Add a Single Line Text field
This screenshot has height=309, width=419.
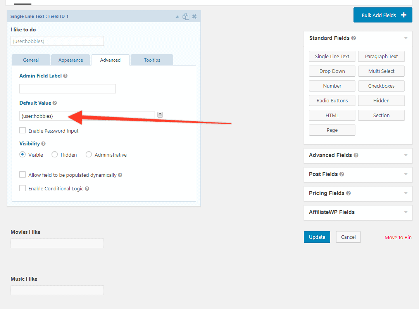[x=332, y=56]
